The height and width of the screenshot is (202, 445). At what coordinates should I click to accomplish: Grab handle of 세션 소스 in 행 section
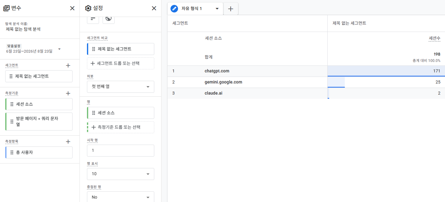(94, 113)
